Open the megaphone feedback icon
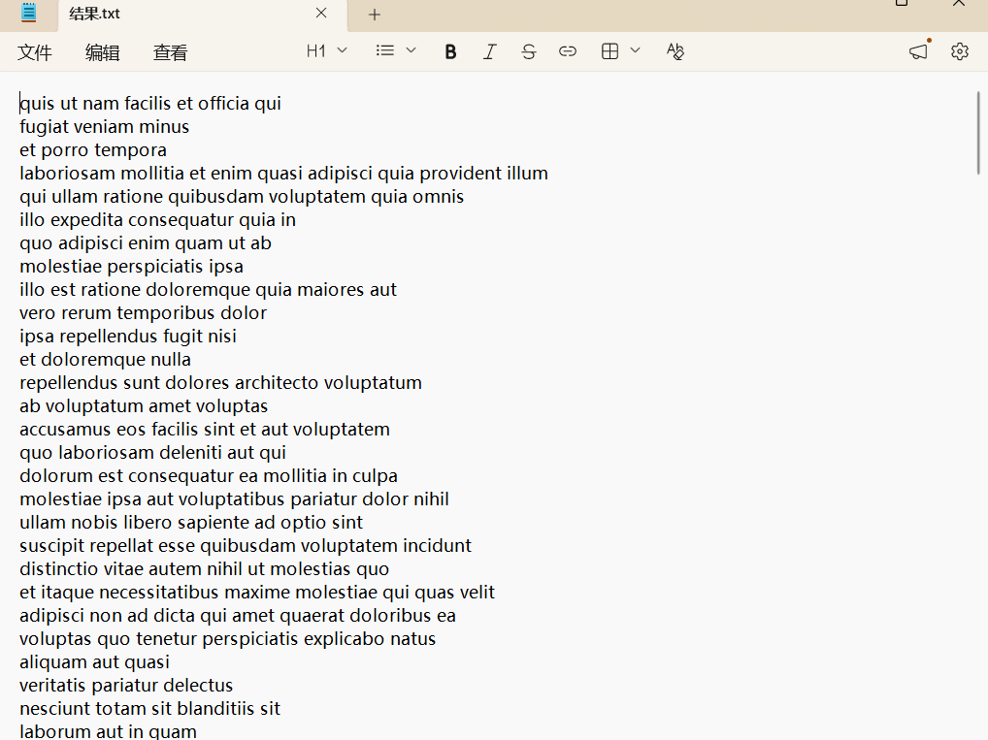This screenshot has height=740, width=988. [x=919, y=51]
